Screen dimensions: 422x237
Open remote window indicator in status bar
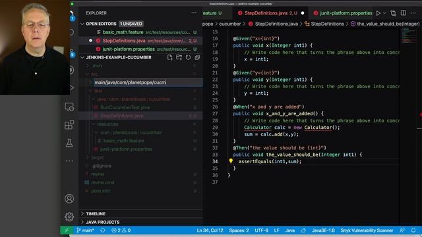tap(67, 230)
